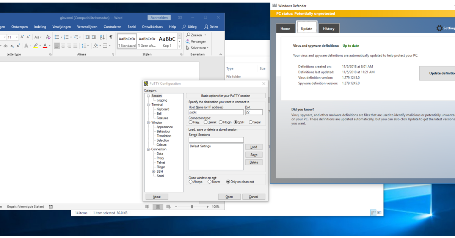Click the Open button in PuTTY
455x238 pixels.
pyautogui.click(x=229, y=197)
